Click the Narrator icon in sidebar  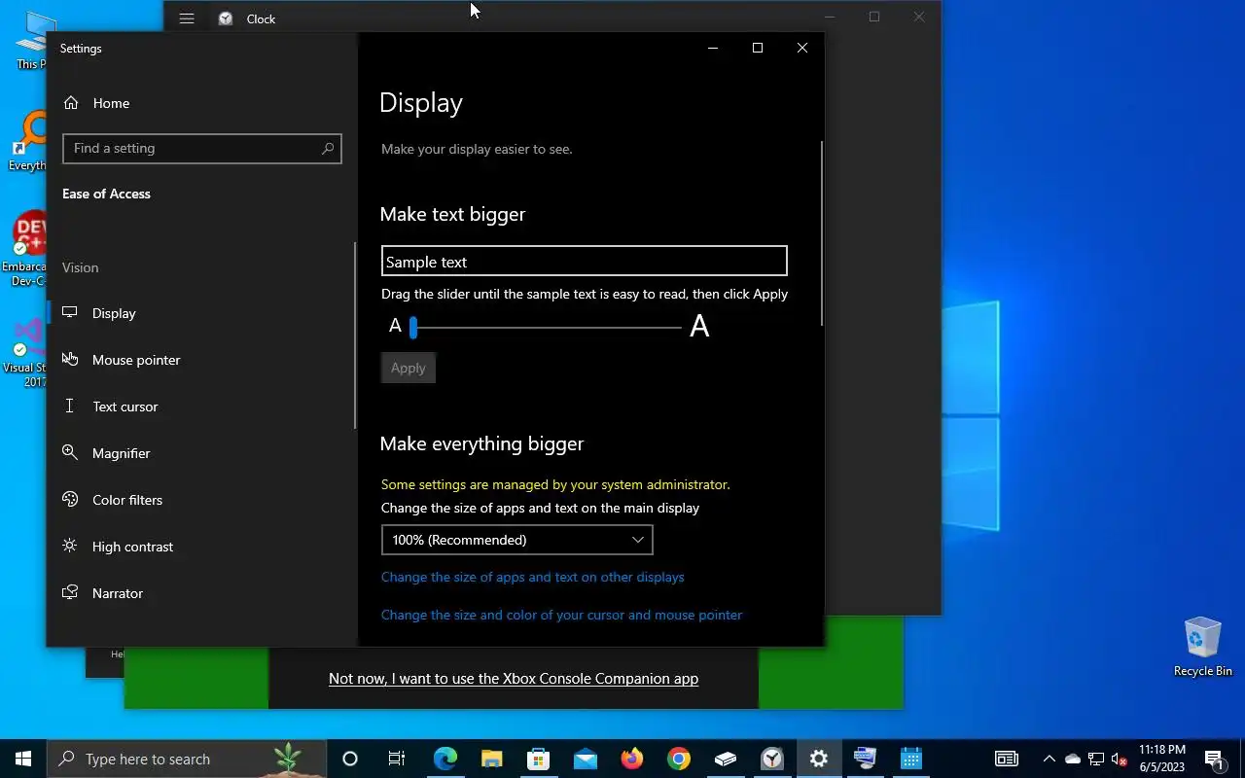tap(70, 592)
